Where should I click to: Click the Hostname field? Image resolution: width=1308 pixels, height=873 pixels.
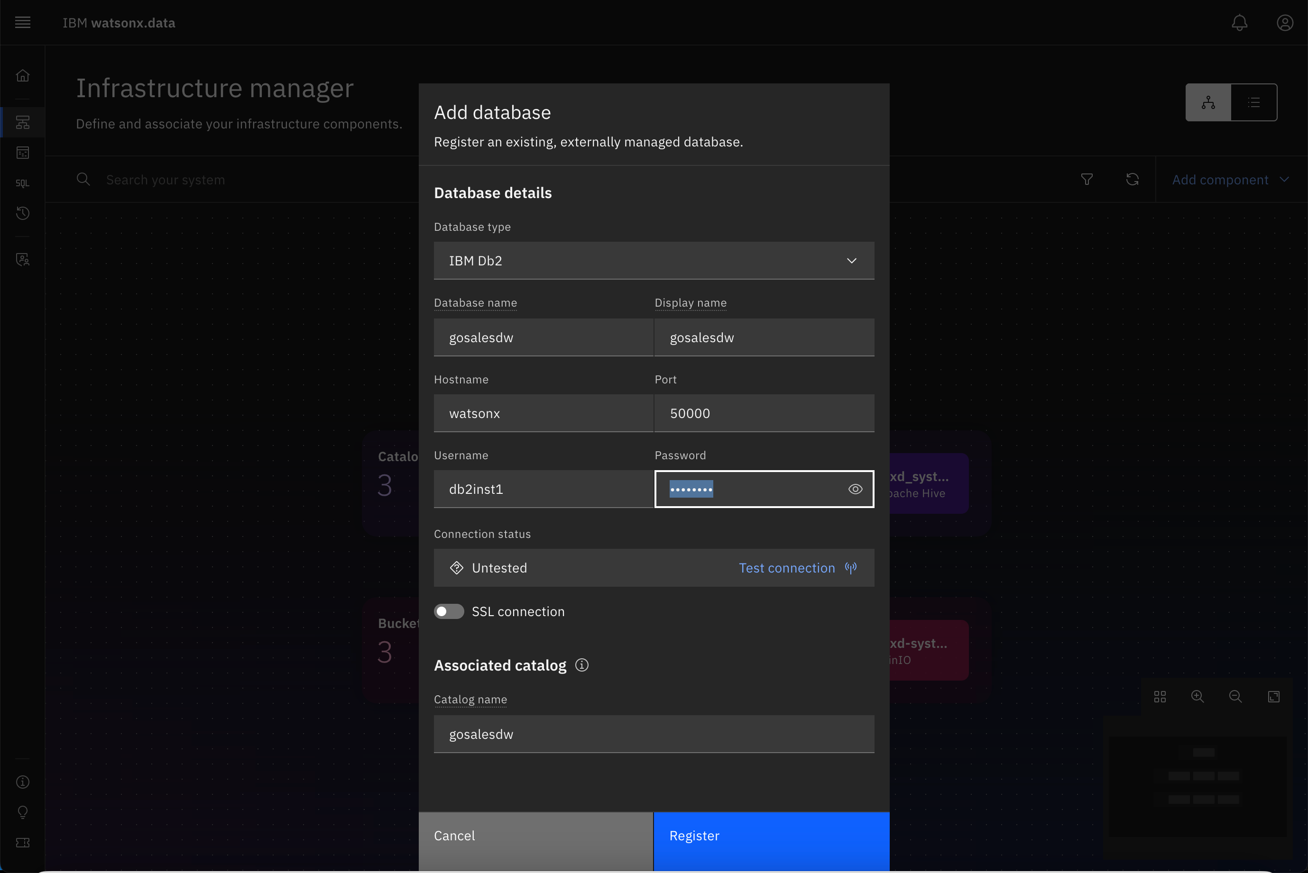click(x=543, y=413)
